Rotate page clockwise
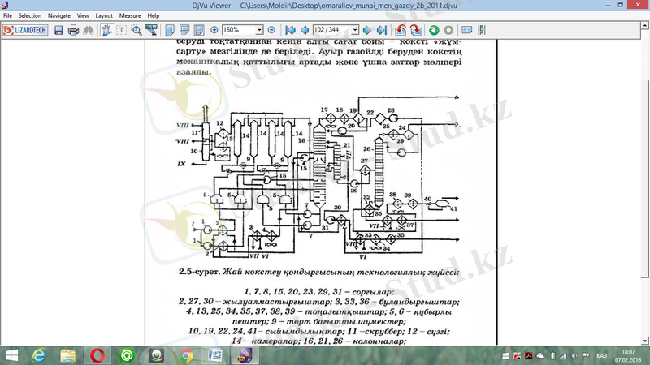Image resolution: width=650 pixels, height=365 pixels. coord(415,30)
